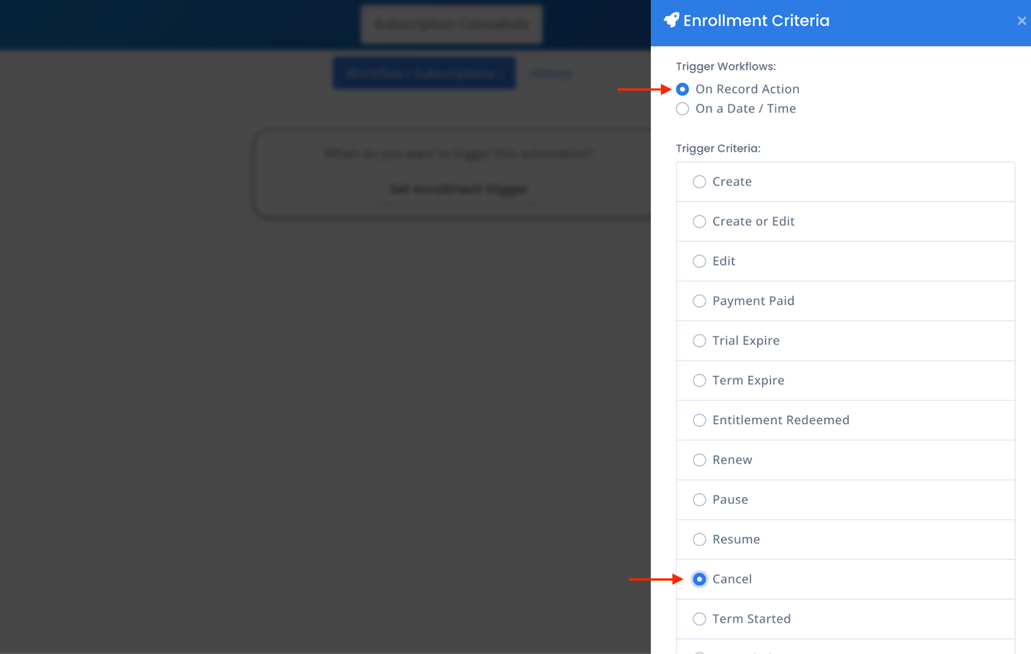
Task: Choose "Pause" as the trigger criteria
Action: point(699,500)
